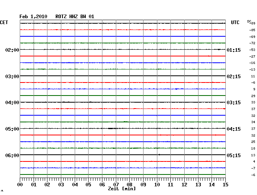Click minute label "10" on the Zeit axis
The image size is (257, 195).
click(x=157, y=185)
